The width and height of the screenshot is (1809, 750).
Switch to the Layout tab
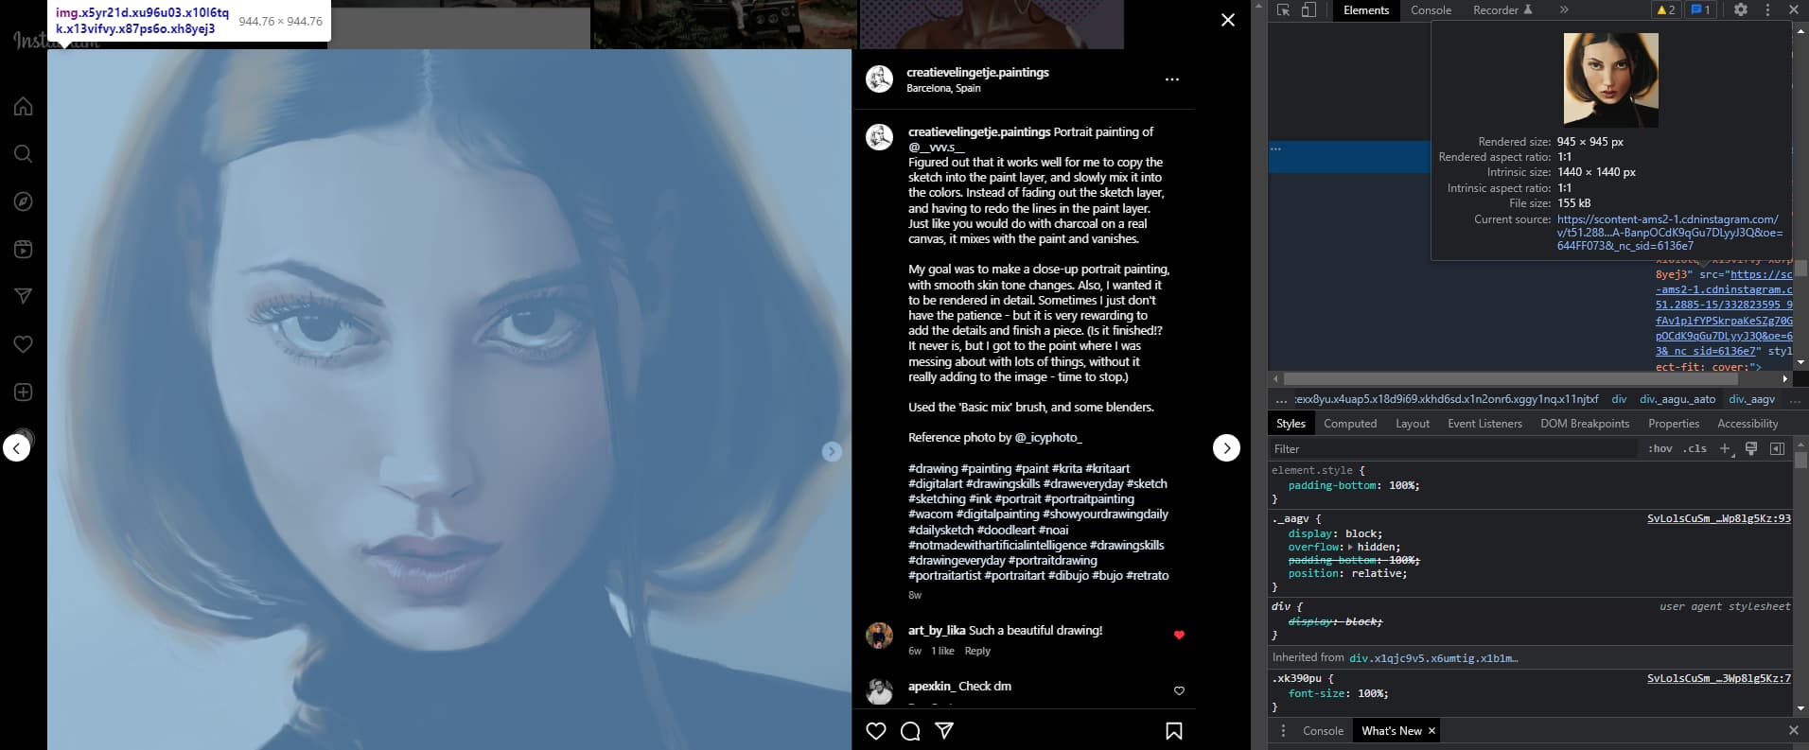(x=1413, y=424)
